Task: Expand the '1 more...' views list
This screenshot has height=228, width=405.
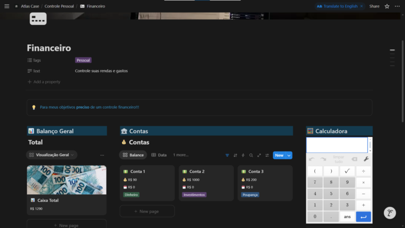Action: click(181, 155)
